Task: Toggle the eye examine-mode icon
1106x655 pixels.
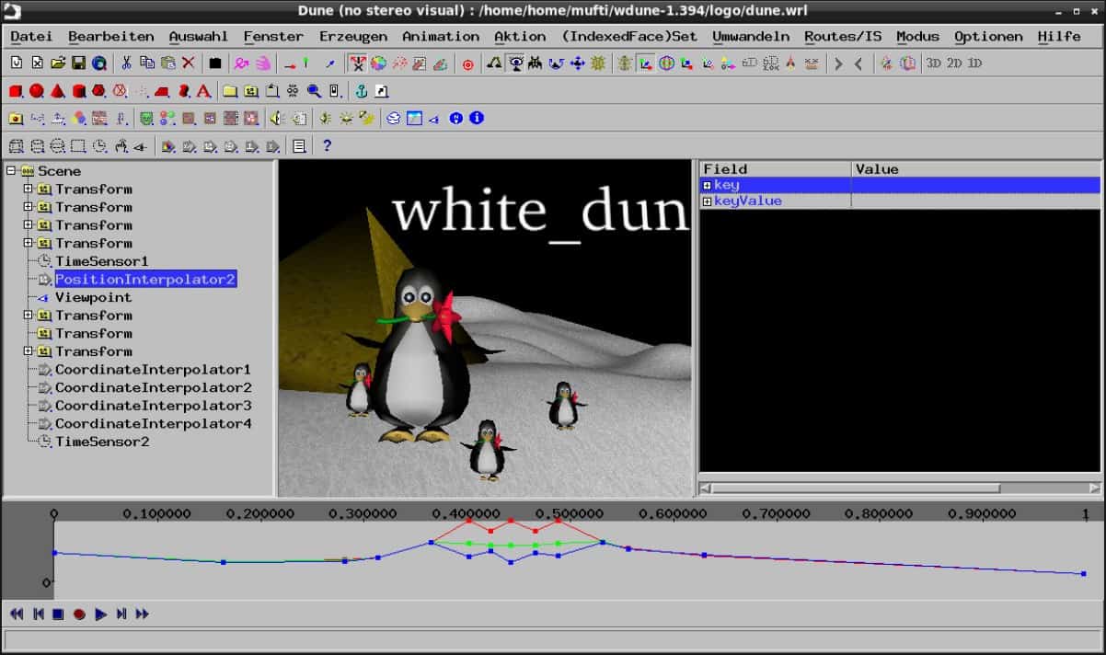Action: pyautogui.click(x=516, y=63)
